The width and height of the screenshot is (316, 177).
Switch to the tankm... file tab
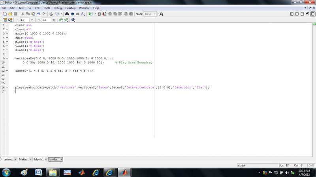coord(8,159)
